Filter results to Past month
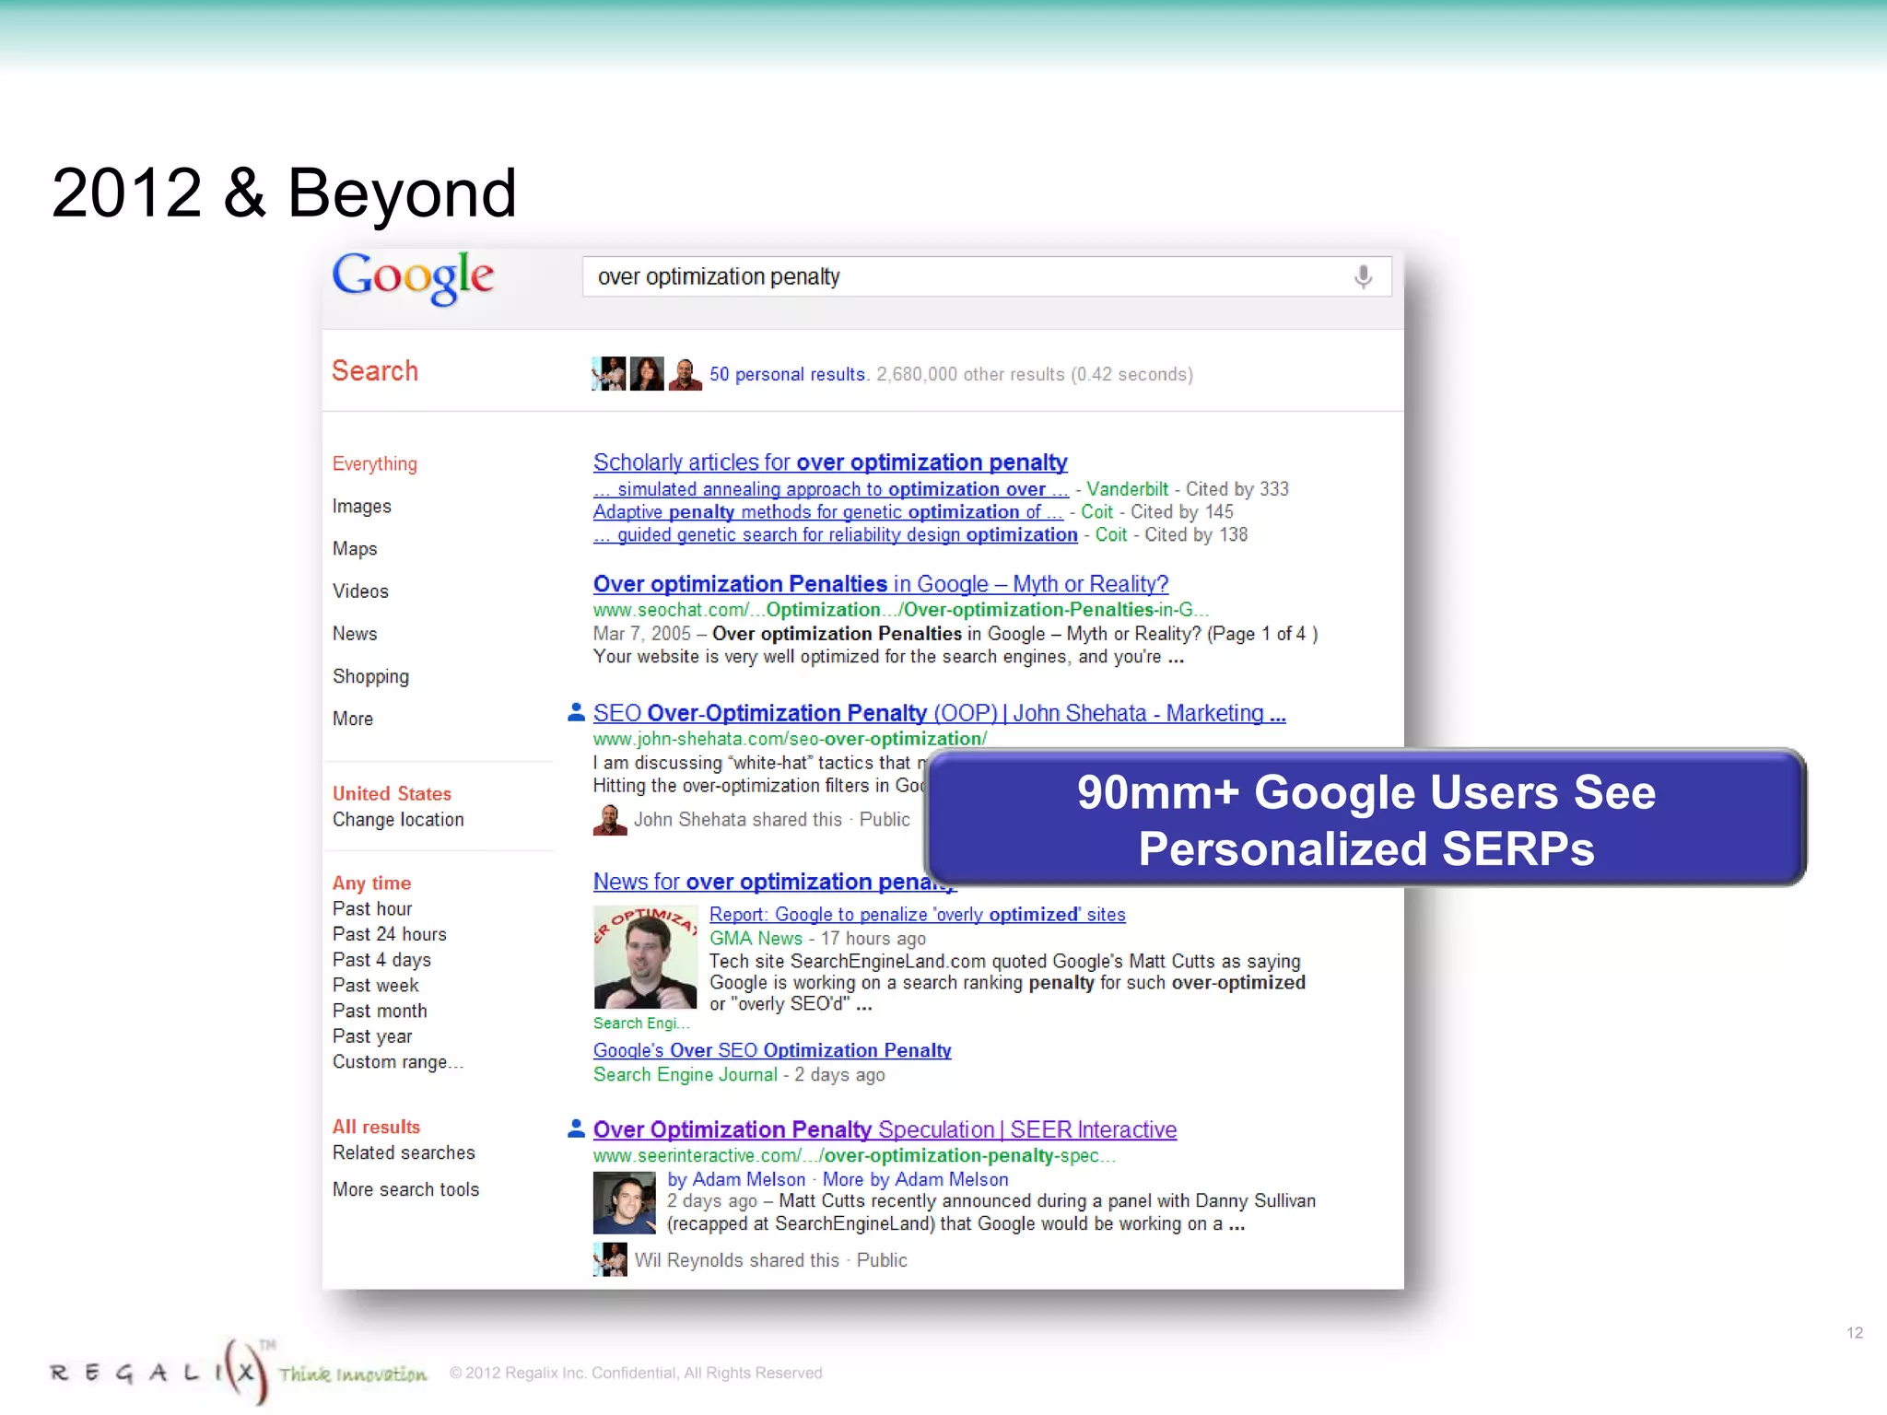 point(380,1011)
